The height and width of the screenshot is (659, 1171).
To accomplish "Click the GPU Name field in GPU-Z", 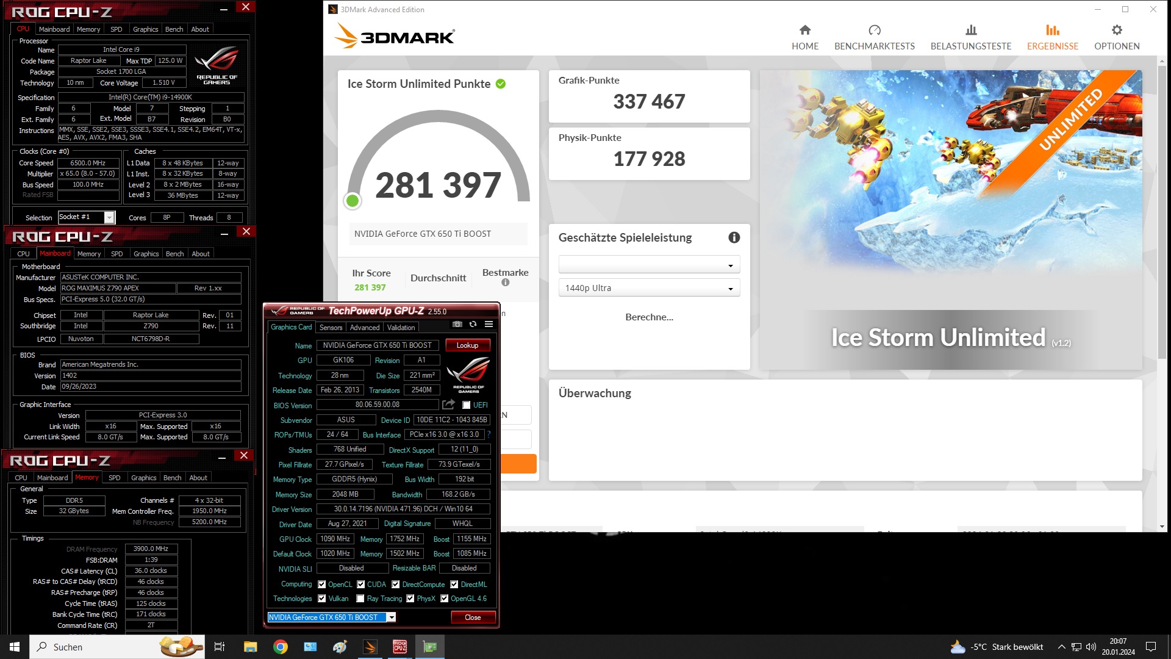I will (378, 345).
